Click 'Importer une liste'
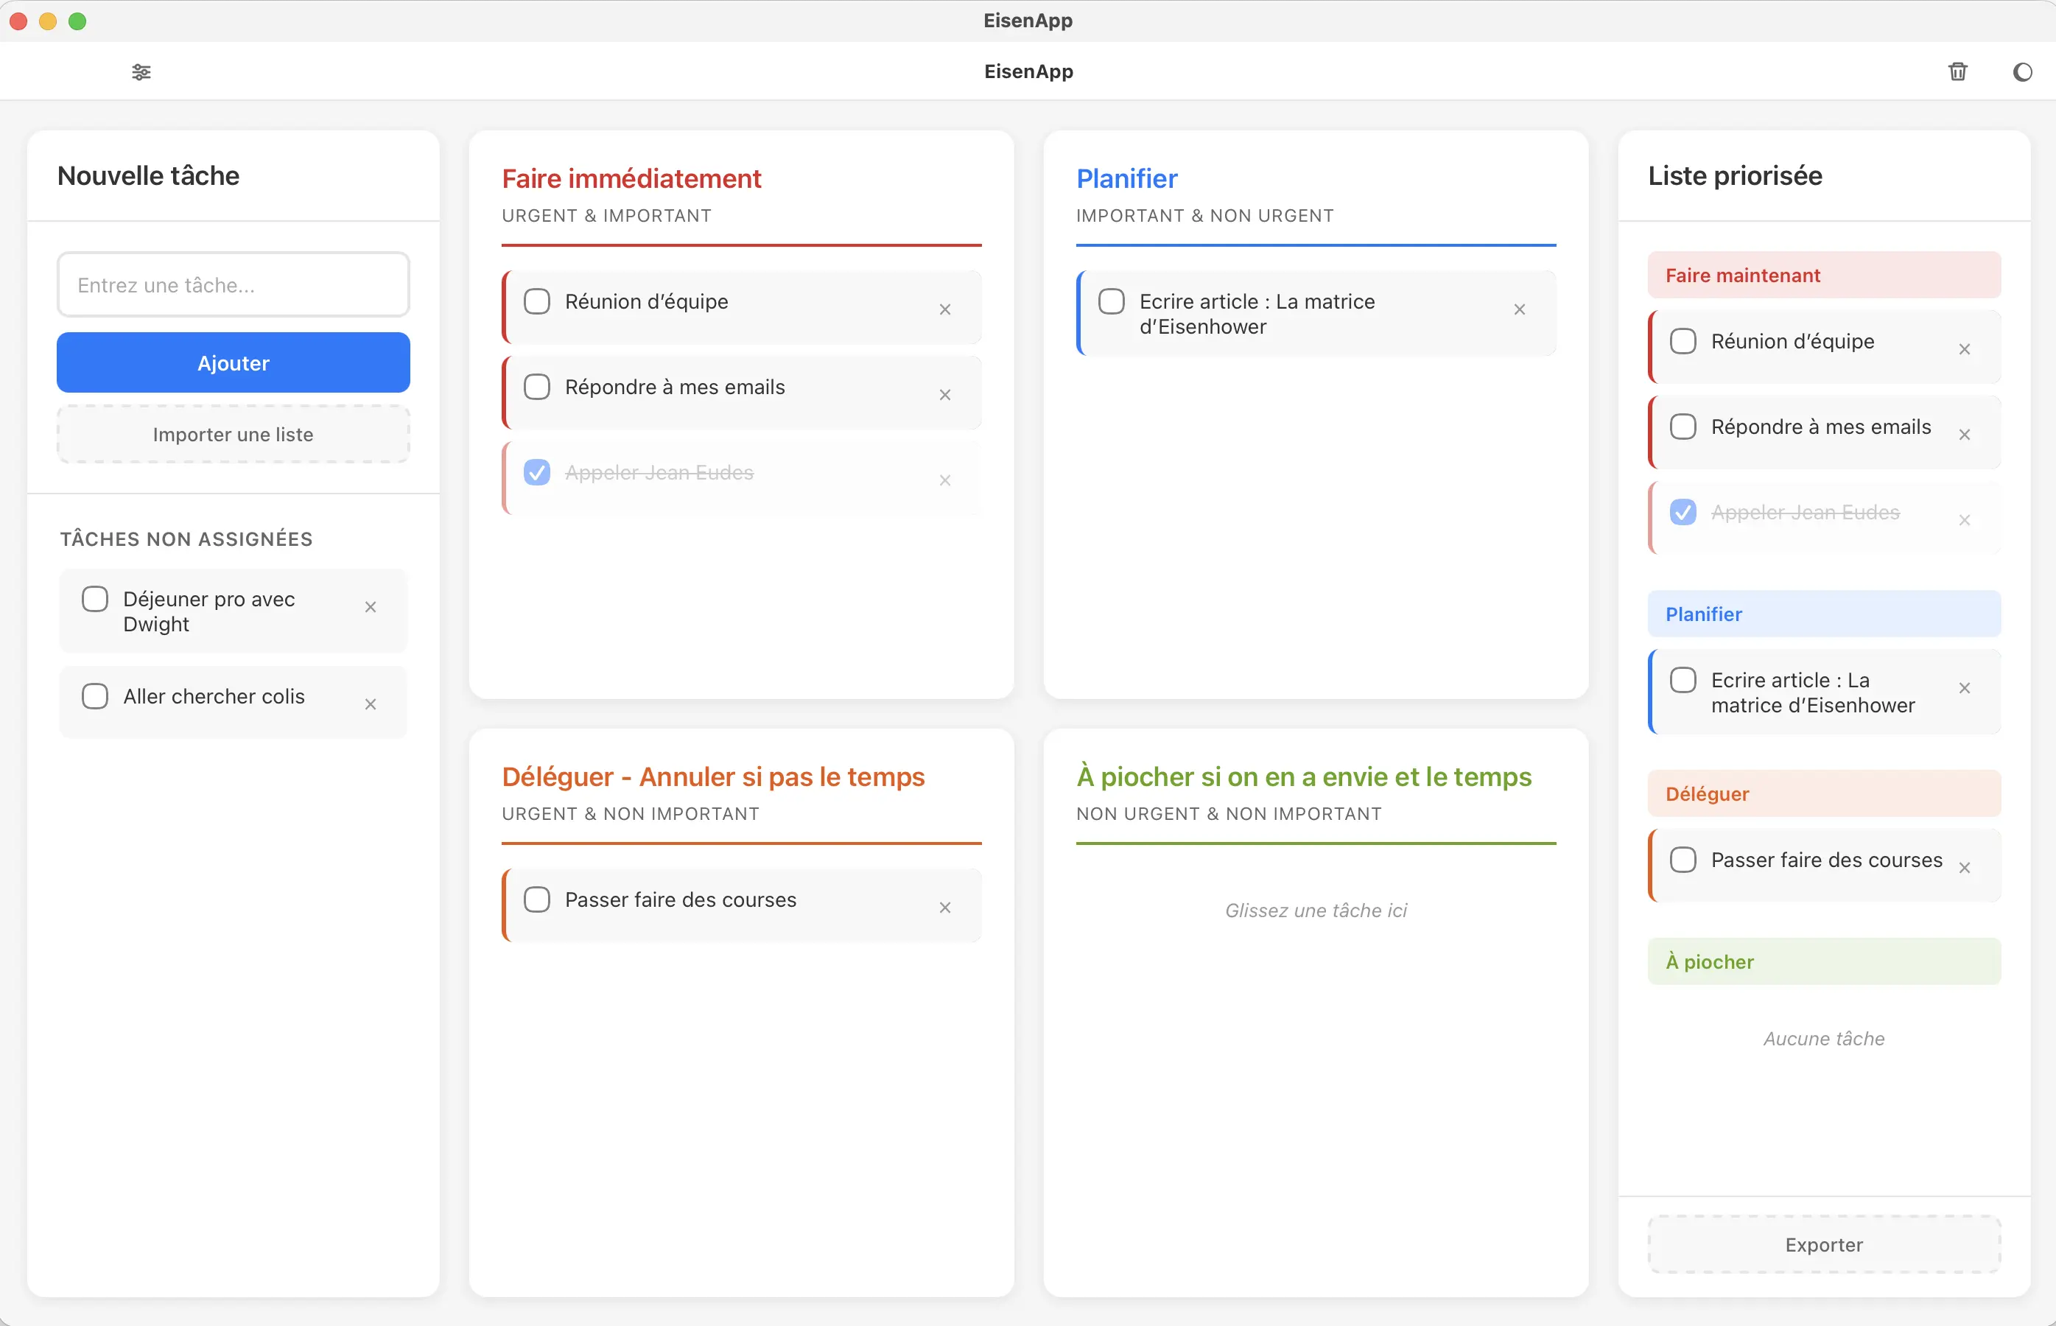2056x1326 pixels. [234, 433]
